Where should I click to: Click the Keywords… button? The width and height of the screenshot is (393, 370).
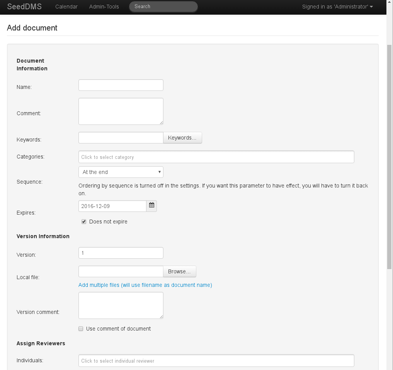pos(182,138)
